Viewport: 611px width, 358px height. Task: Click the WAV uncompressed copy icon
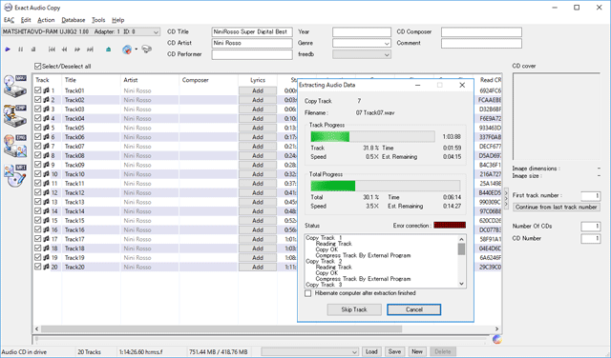[15, 86]
